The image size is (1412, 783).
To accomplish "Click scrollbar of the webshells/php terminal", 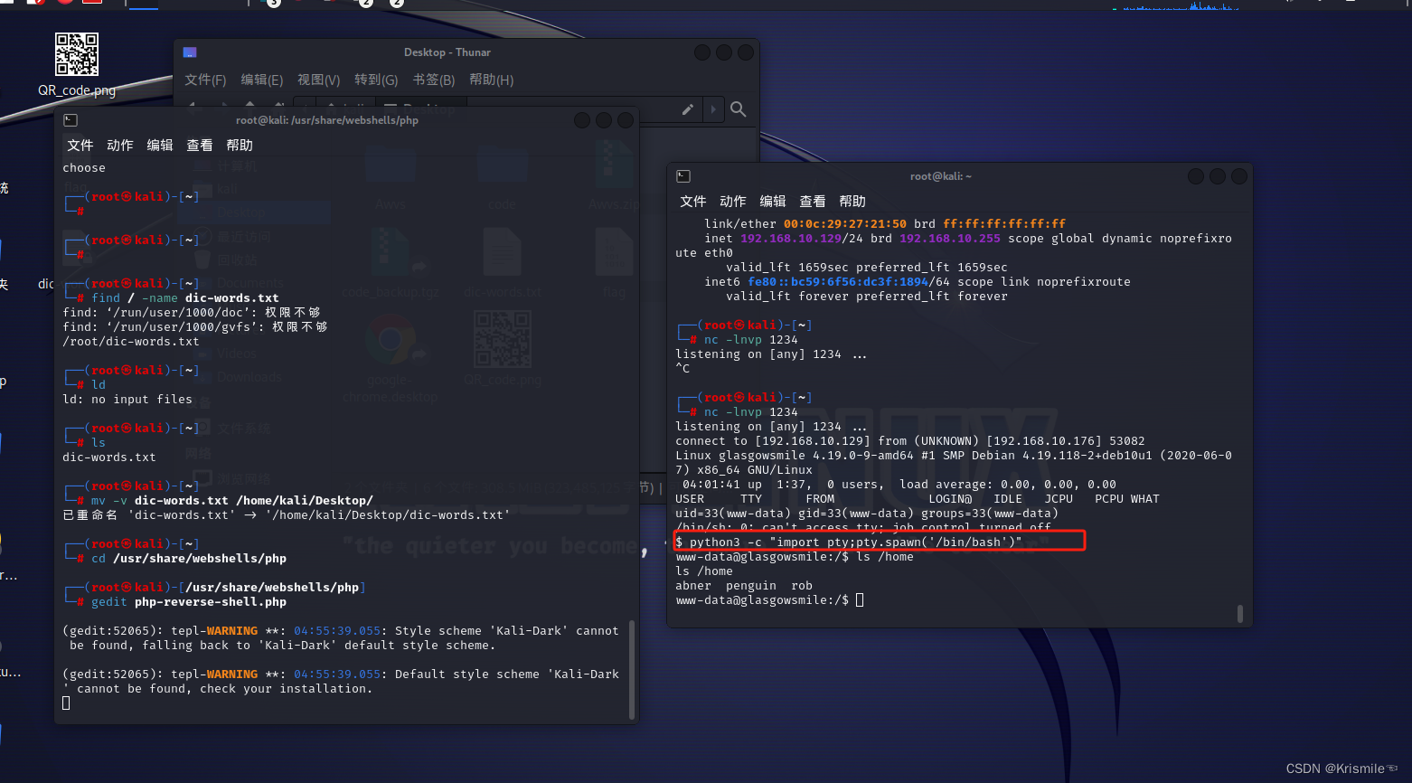I will tap(632, 669).
